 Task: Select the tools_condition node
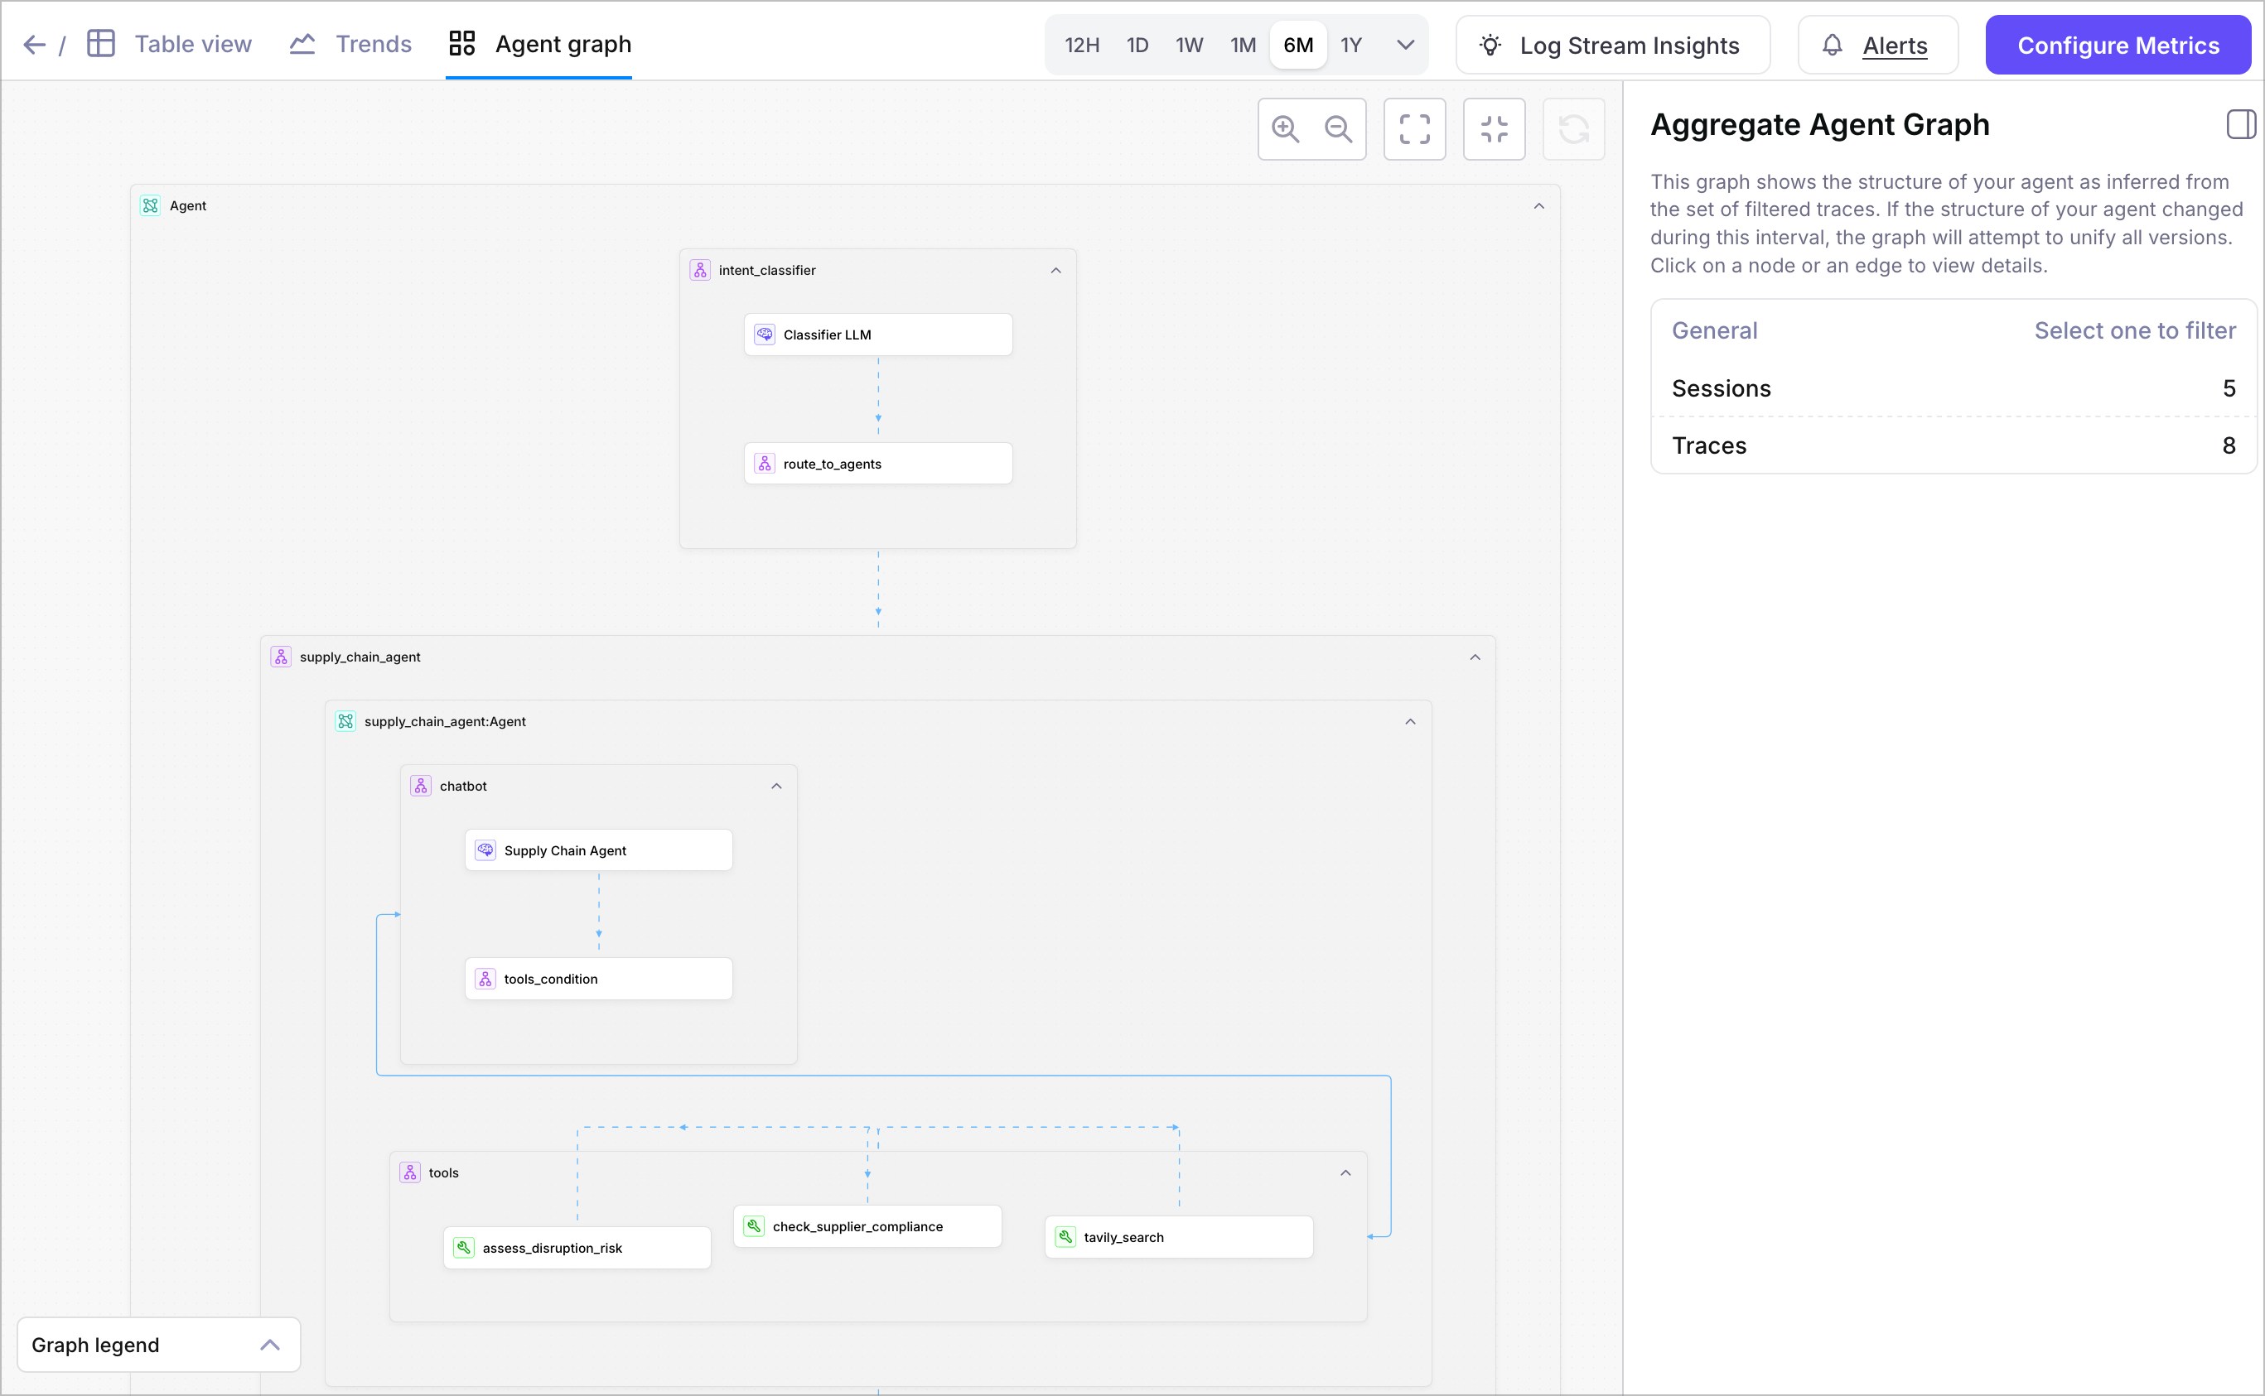coord(599,979)
